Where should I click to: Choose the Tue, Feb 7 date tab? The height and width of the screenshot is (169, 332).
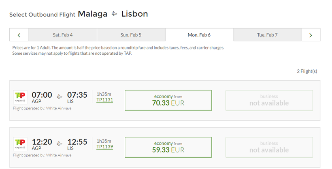267,35
